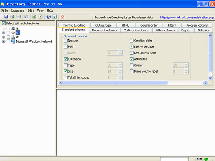Click the Name width spinner field
The width and height of the screenshot is (215, 161).
[115, 53]
